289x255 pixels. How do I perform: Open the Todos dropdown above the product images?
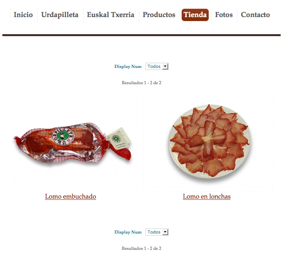coord(157,66)
